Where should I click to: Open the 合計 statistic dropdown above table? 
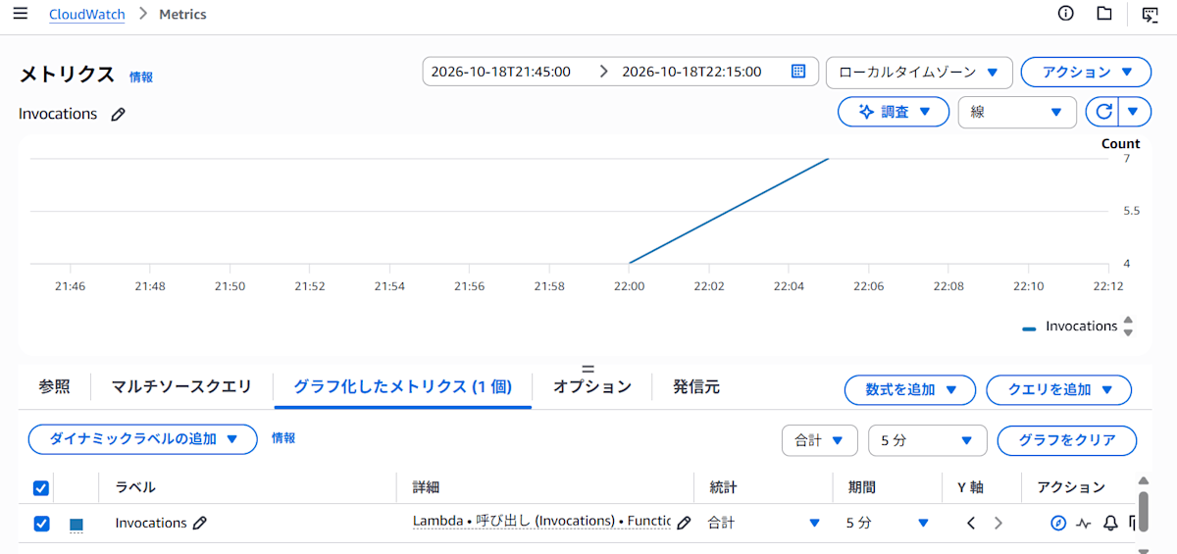pos(819,440)
